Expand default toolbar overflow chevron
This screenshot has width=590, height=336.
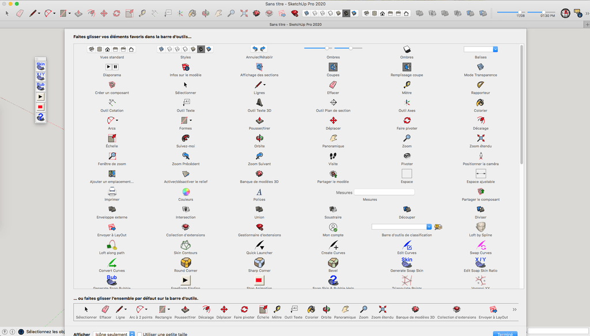click(x=515, y=310)
